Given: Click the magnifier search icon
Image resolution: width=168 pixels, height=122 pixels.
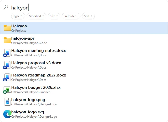Looking at the screenshot, I should tap(6, 7).
